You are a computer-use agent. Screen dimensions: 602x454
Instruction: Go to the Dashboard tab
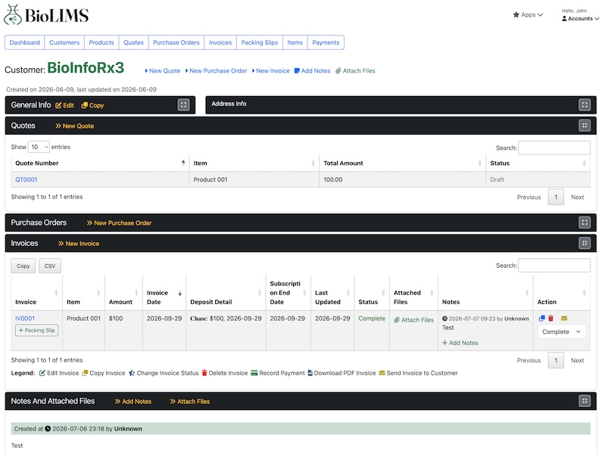(24, 42)
